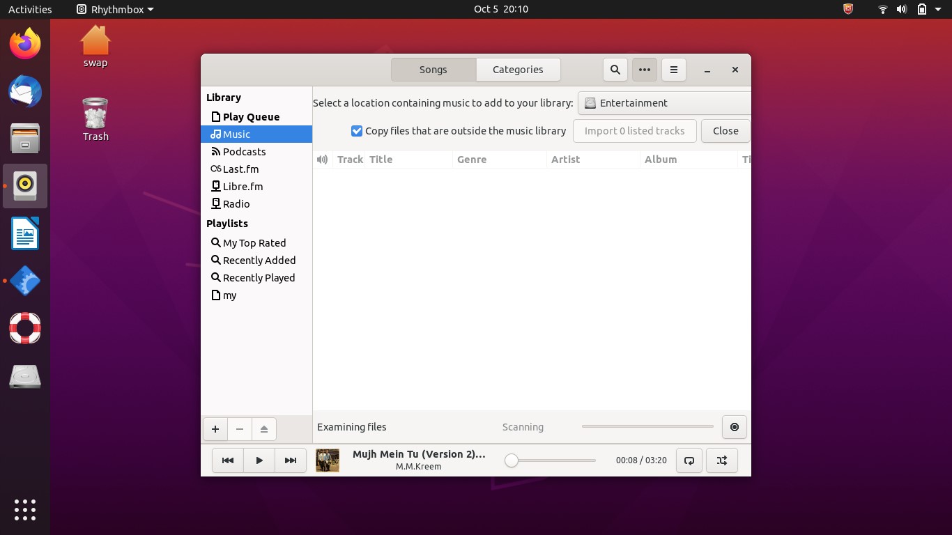The image size is (952, 535).
Task: Select Podcasts in the Library sidebar
Action: click(x=244, y=152)
